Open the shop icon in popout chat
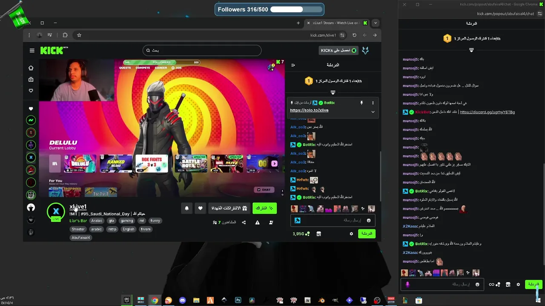The height and width of the screenshot is (306, 545). 508,284
